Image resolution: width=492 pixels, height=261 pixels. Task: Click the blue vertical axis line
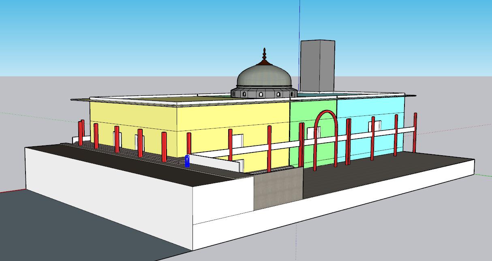click(299, 20)
